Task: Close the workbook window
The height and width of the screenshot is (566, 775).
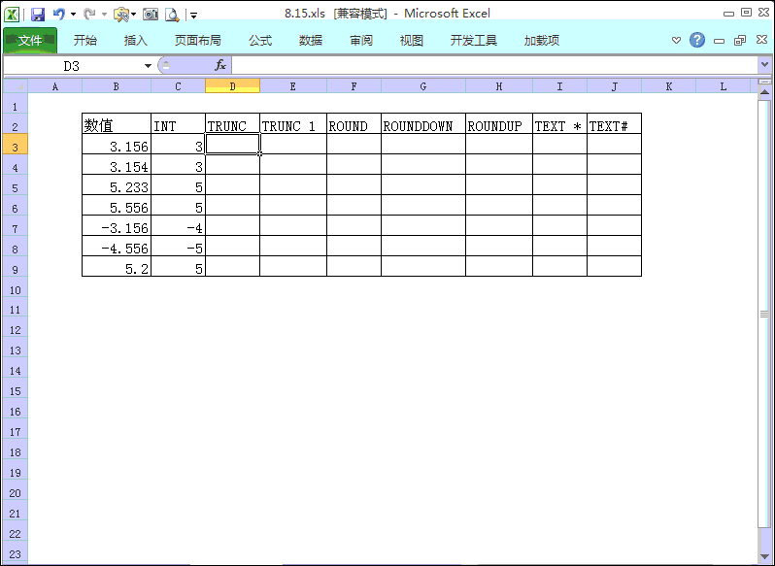Action: [x=761, y=40]
